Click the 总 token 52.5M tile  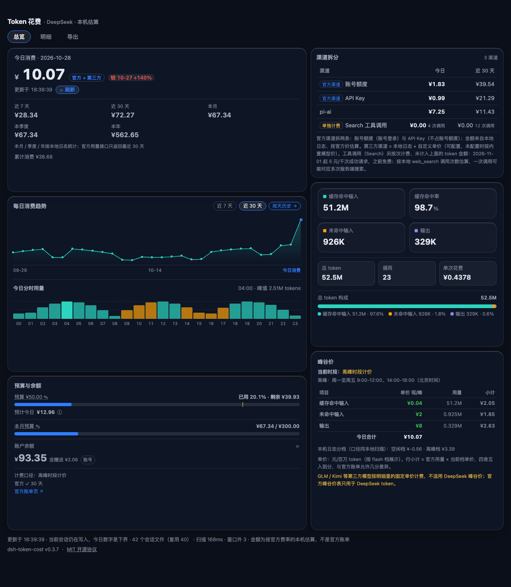[346, 273]
